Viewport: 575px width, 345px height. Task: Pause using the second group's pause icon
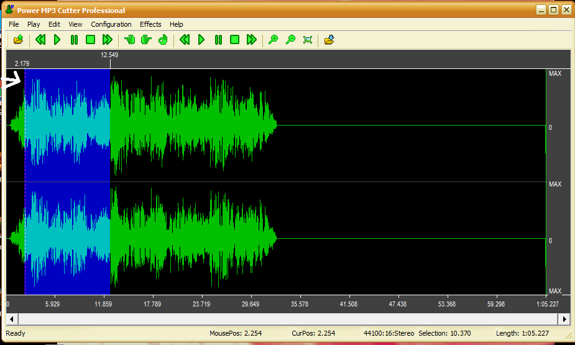click(x=218, y=40)
